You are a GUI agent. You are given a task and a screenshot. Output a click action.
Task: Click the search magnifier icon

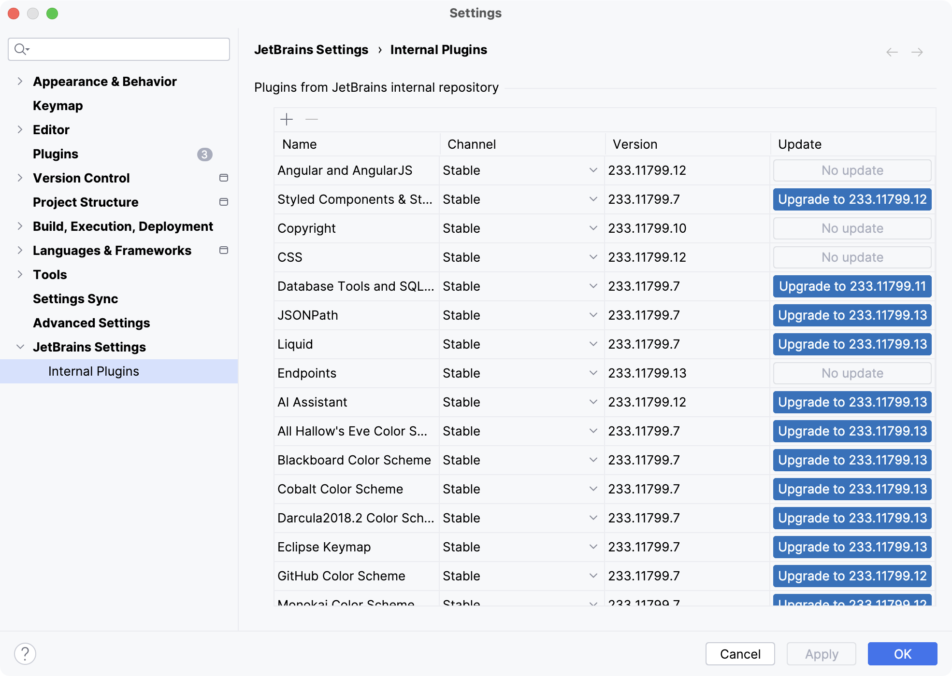[22, 49]
